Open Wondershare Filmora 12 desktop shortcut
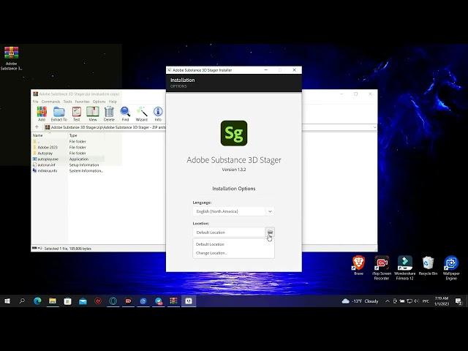The height and width of the screenshot is (351, 468). pyautogui.click(x=404, y=268)
